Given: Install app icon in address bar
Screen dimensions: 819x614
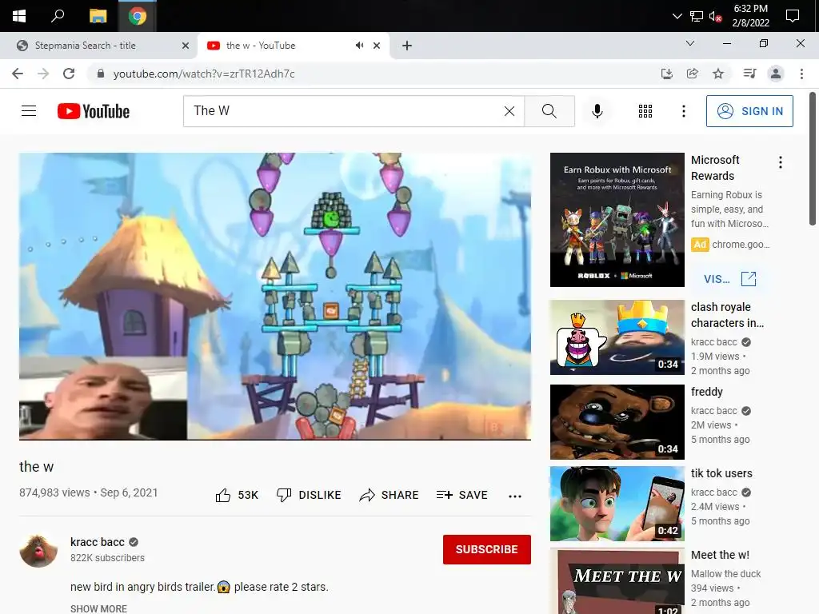Looking at the screenshot, I should coord(666,74).
